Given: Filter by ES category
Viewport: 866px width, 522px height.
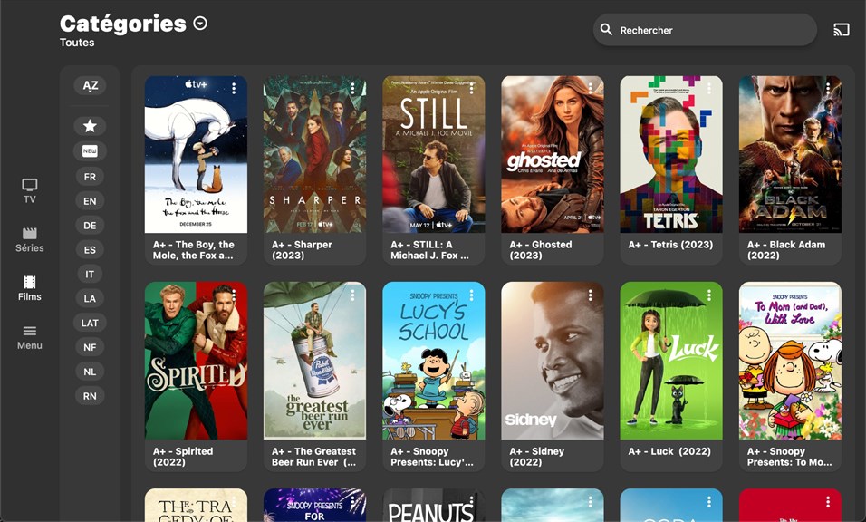Looking at the screenshot, I should coord(90,250).
